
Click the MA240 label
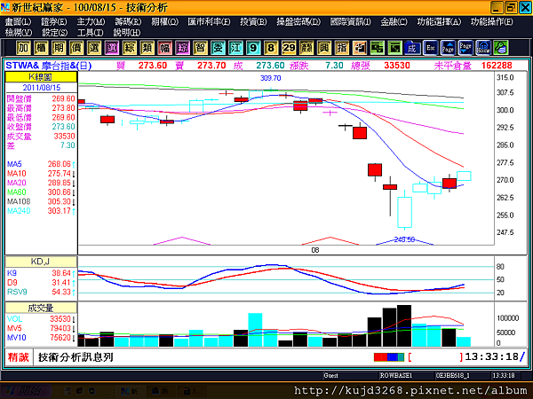19,211
